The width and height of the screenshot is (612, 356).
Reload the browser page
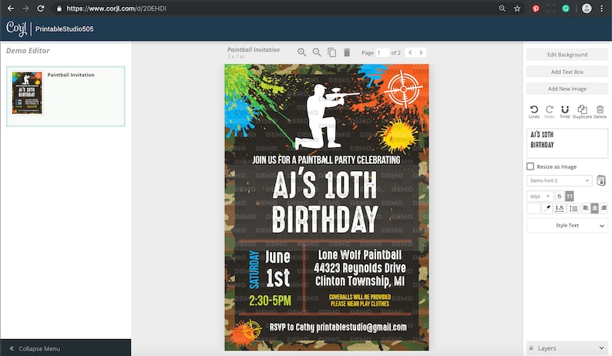coord(41,8)
